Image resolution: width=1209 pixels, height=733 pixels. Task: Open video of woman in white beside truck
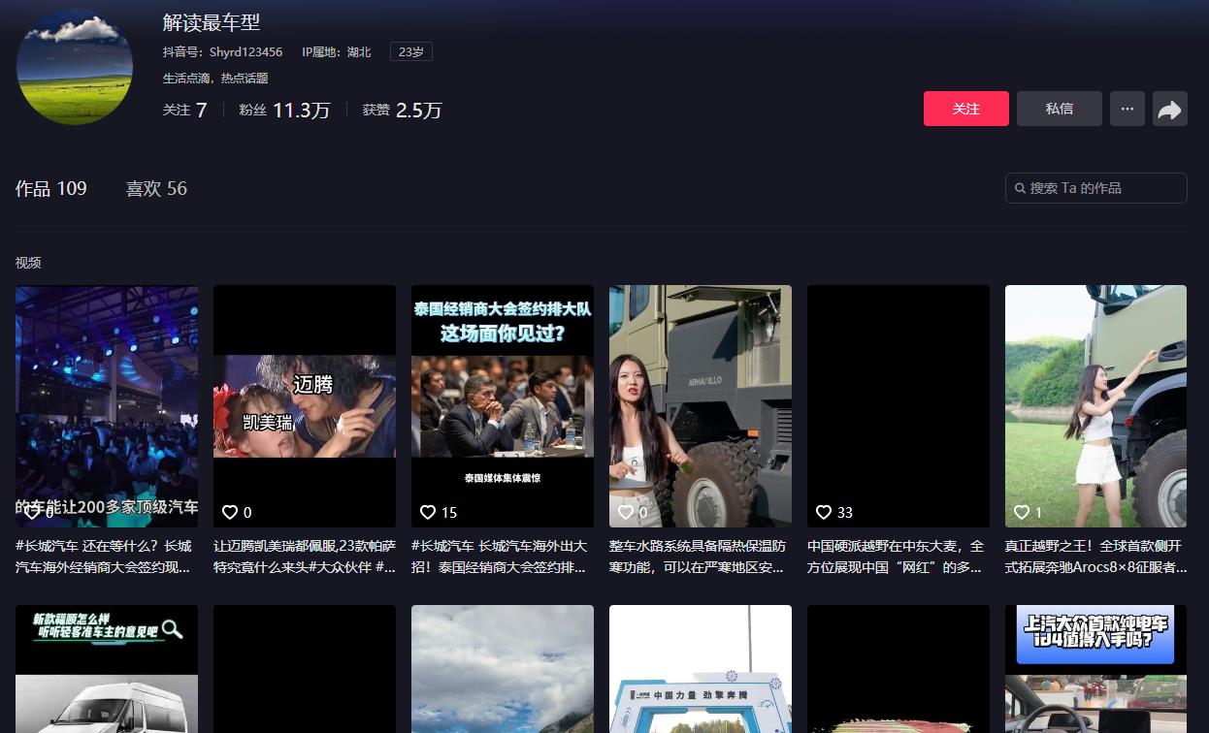[1095, 406]
